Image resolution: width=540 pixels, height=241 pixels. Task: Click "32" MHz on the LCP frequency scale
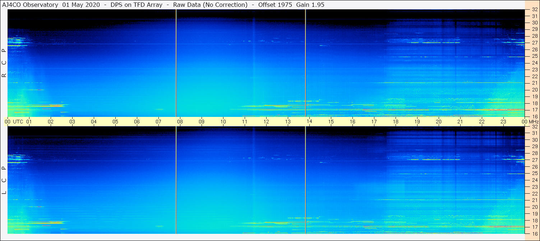click(534, 127)
